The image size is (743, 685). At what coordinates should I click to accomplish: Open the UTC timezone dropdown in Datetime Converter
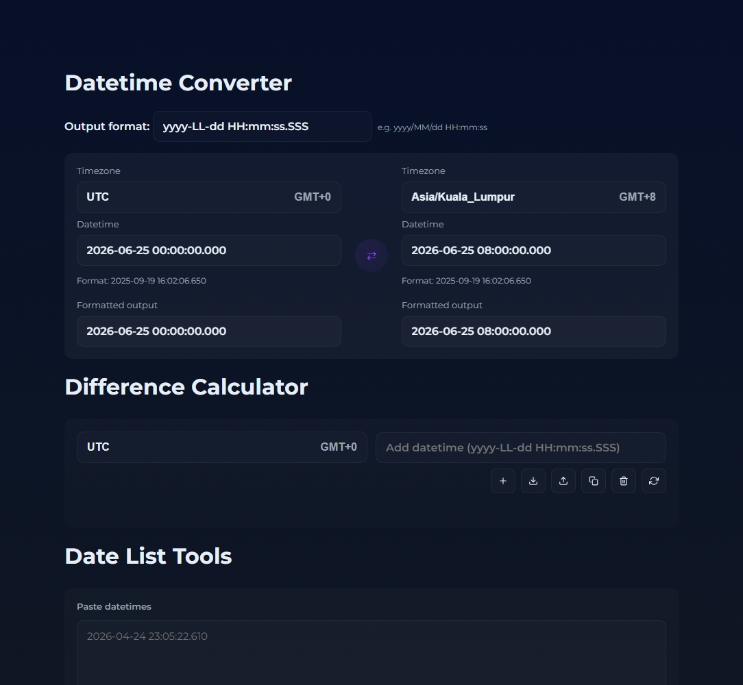click(x=209, y=197)
